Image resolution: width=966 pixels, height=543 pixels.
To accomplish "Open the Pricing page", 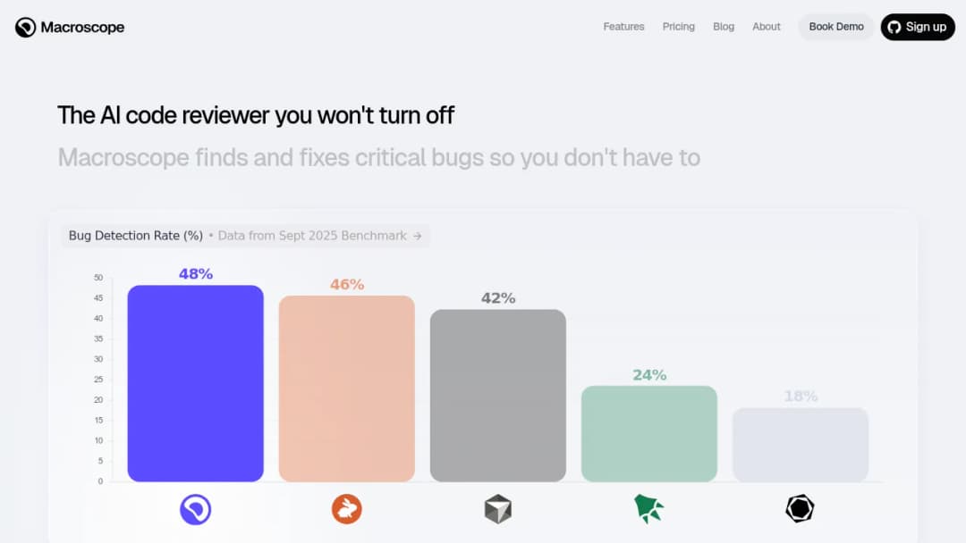I will click(x=678, y=27).
